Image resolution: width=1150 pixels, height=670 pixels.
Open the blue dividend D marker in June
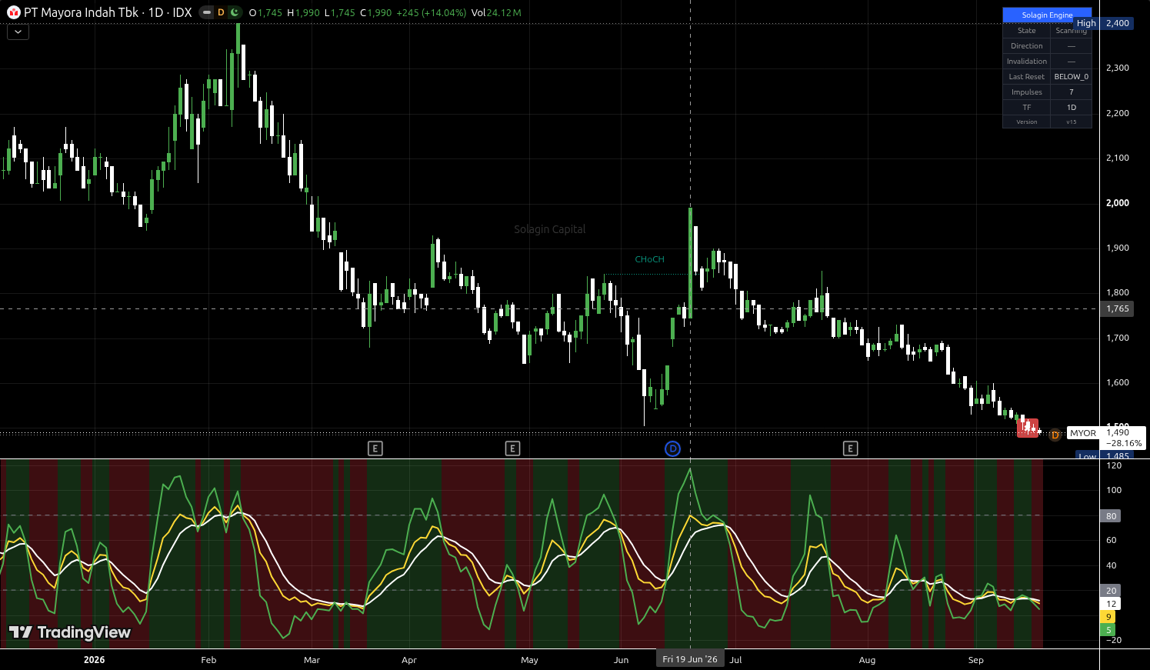tap(672, 448)
